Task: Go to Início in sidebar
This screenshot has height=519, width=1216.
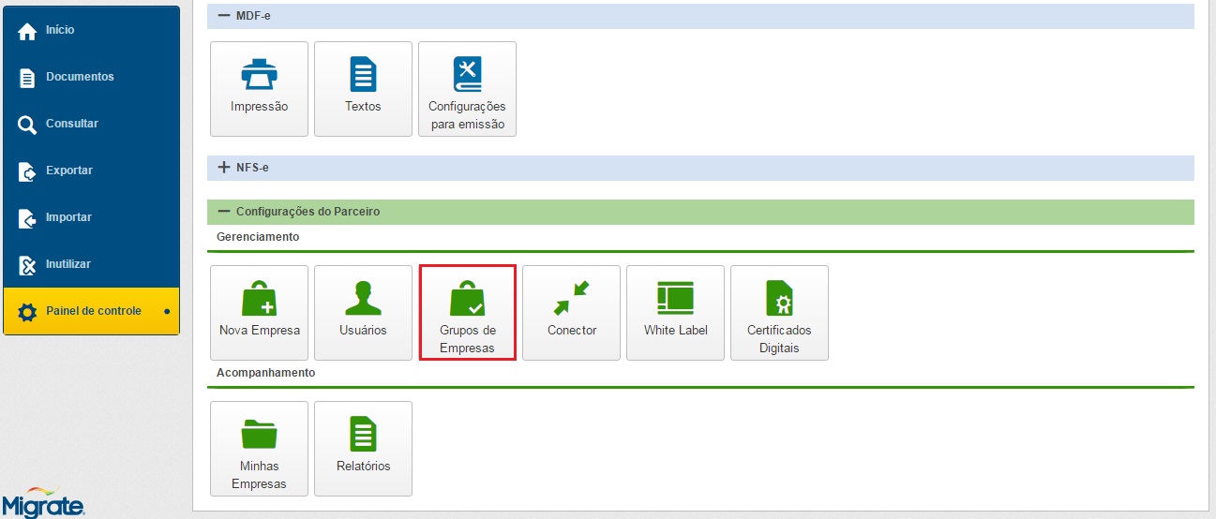Action: click(x=60, y=30)
